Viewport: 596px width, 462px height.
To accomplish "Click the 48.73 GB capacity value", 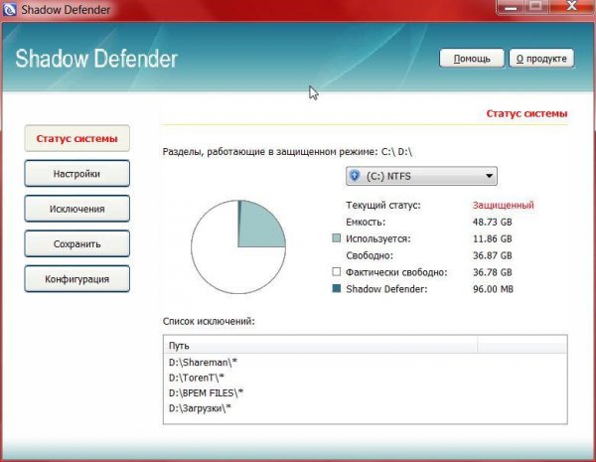I will coord(493,223).
